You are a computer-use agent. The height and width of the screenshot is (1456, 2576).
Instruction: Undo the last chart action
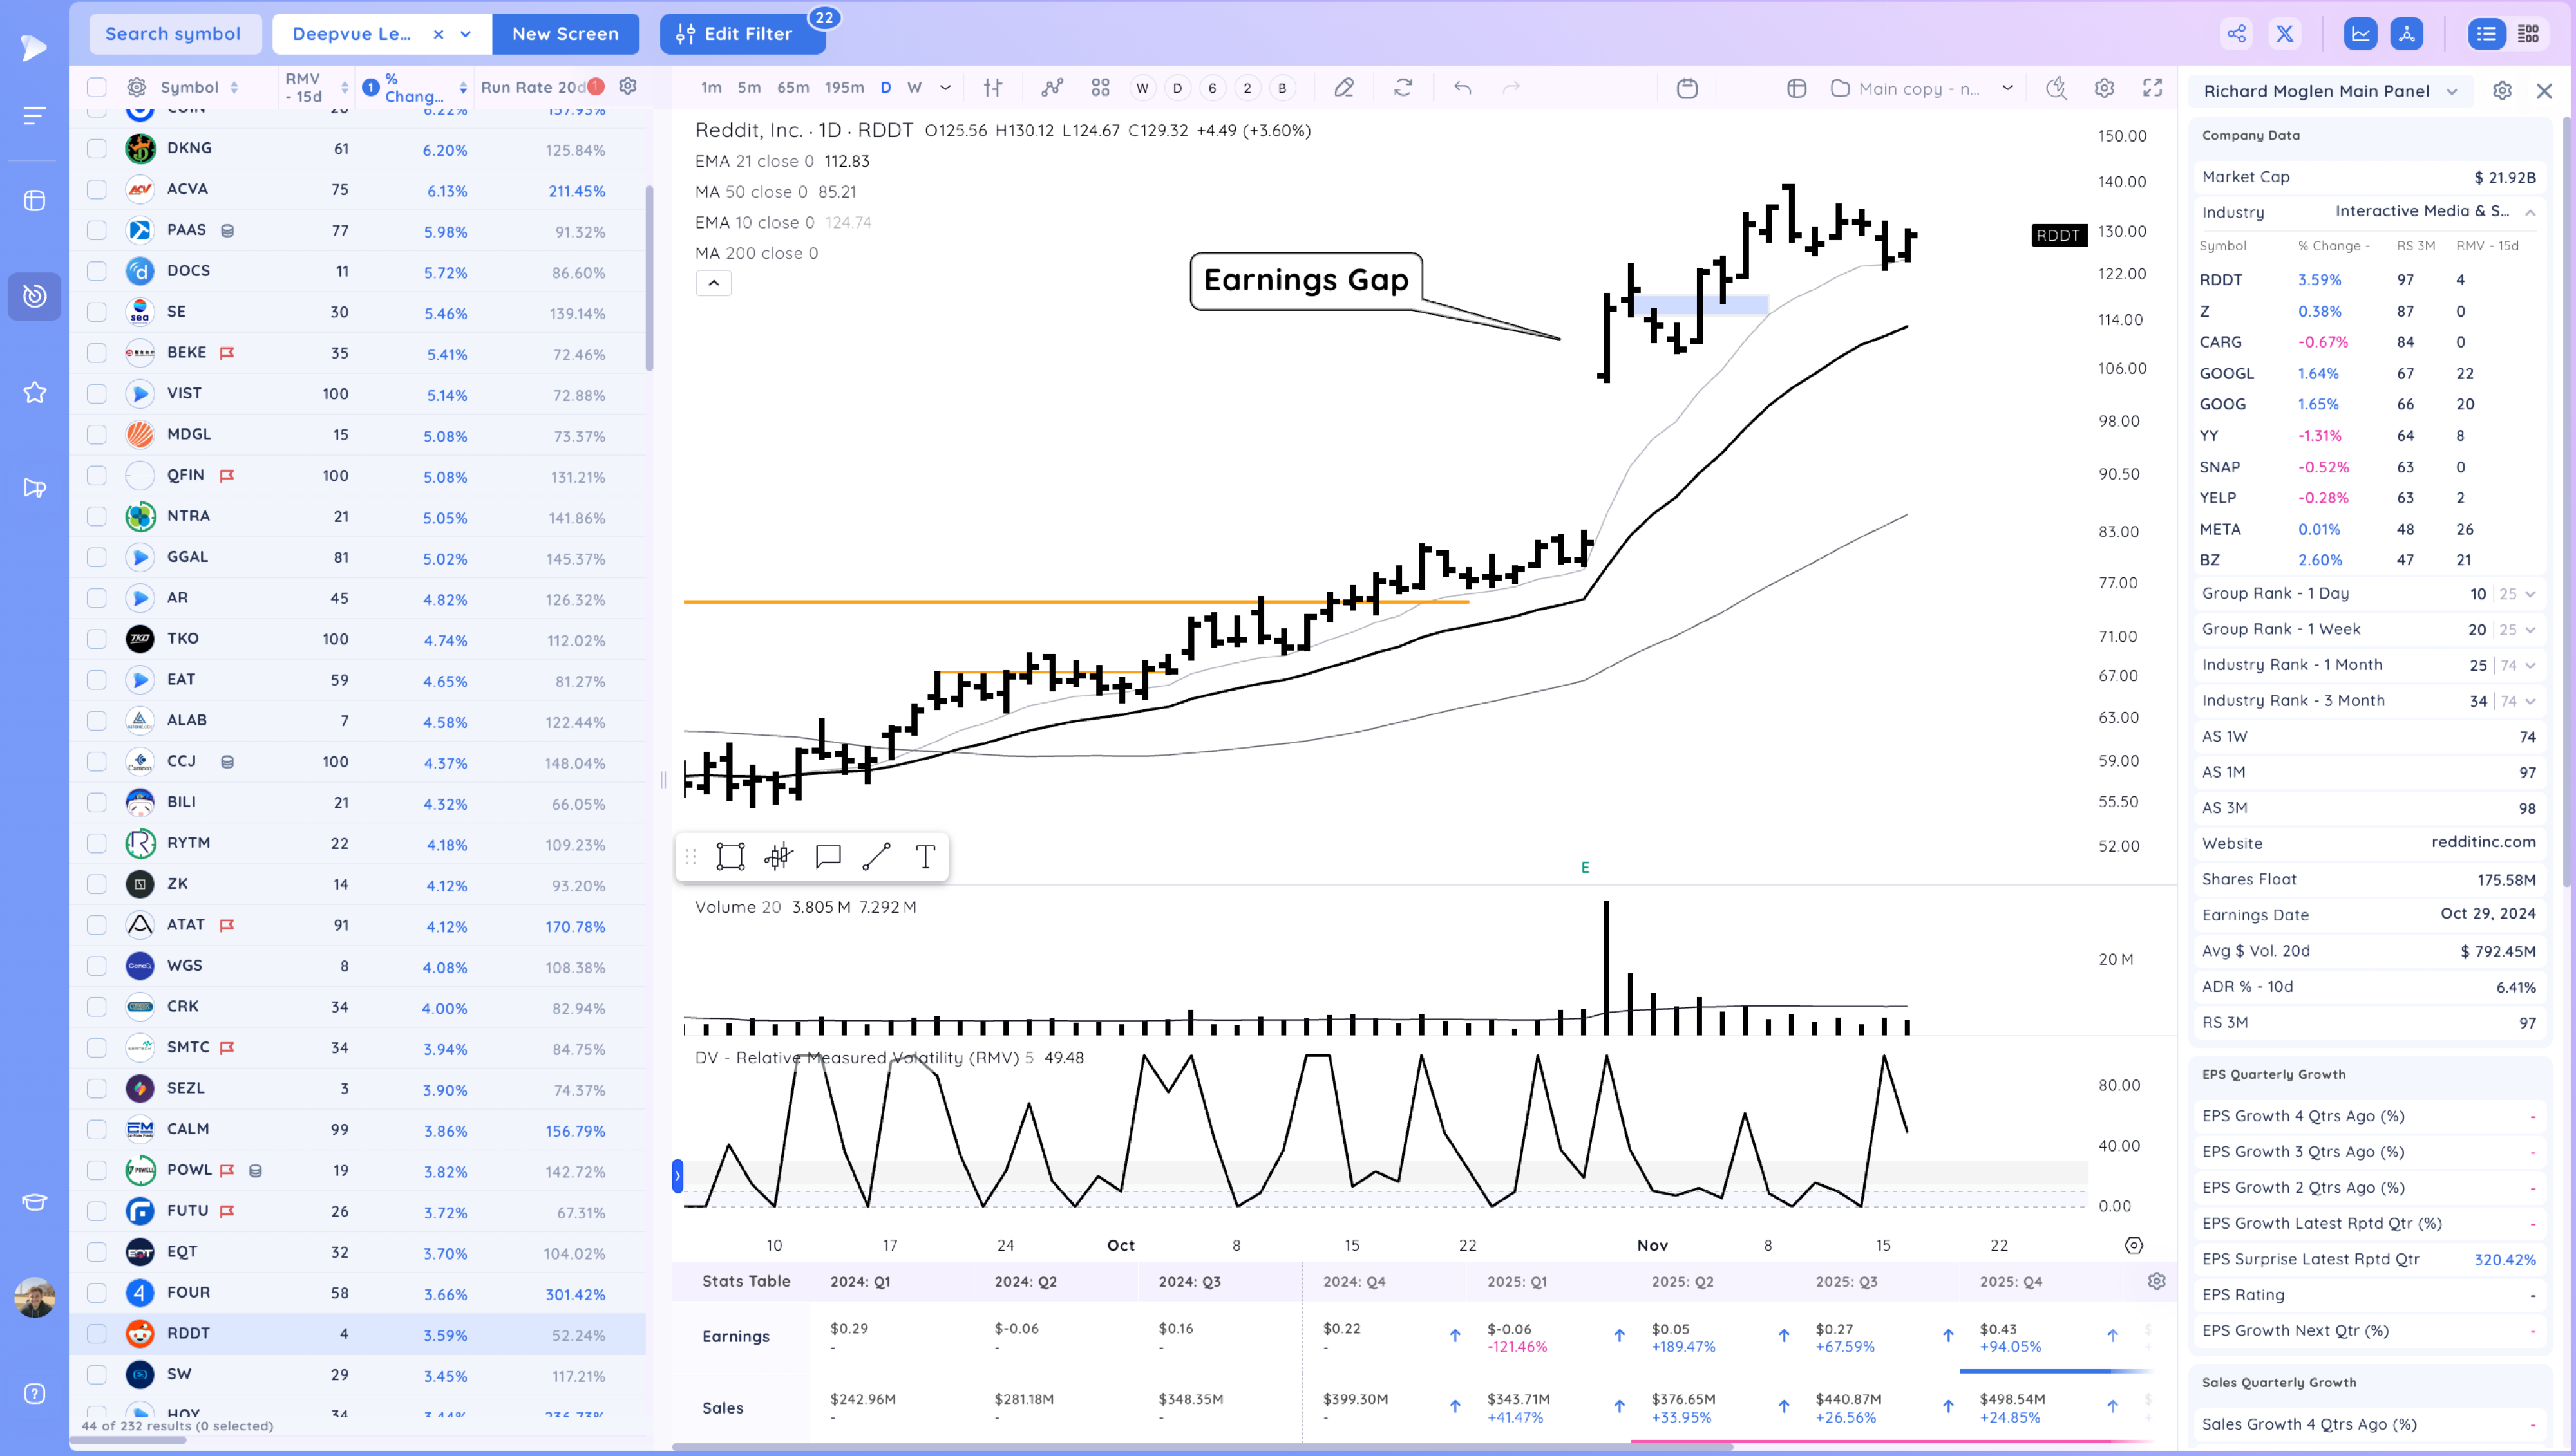[1463, 88]
